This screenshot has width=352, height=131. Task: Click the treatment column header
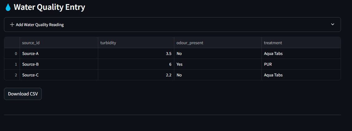(273, 43)
